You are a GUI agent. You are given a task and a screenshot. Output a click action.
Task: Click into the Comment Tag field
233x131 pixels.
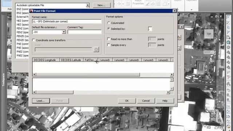click(84, 32)
